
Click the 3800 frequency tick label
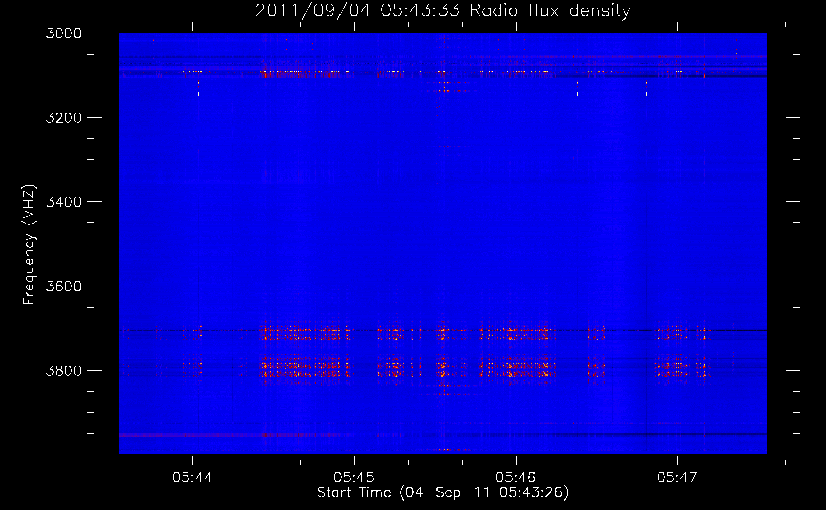click(x=64, y=370)
